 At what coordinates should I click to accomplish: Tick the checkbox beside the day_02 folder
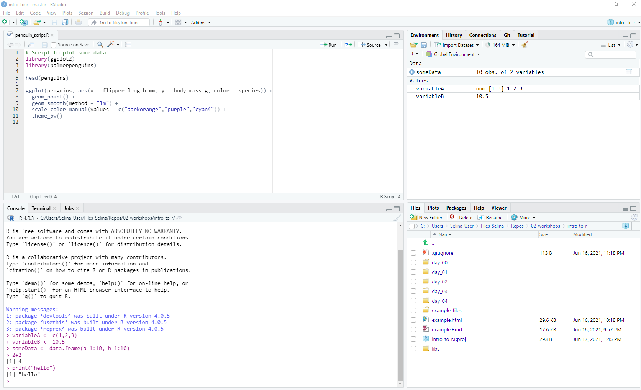coord(413,282)
